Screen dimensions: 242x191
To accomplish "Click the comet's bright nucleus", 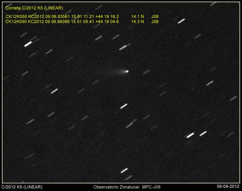I will [127, 71].
